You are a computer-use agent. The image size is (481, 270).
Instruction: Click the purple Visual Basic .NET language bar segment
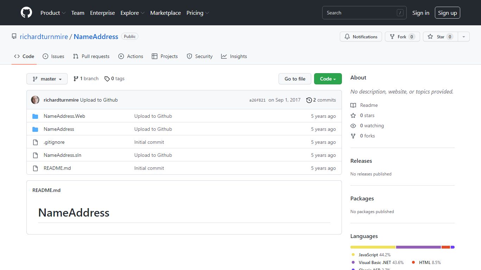419,247
